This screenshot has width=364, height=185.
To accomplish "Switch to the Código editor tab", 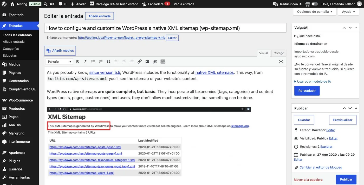I will coord(279,53).
